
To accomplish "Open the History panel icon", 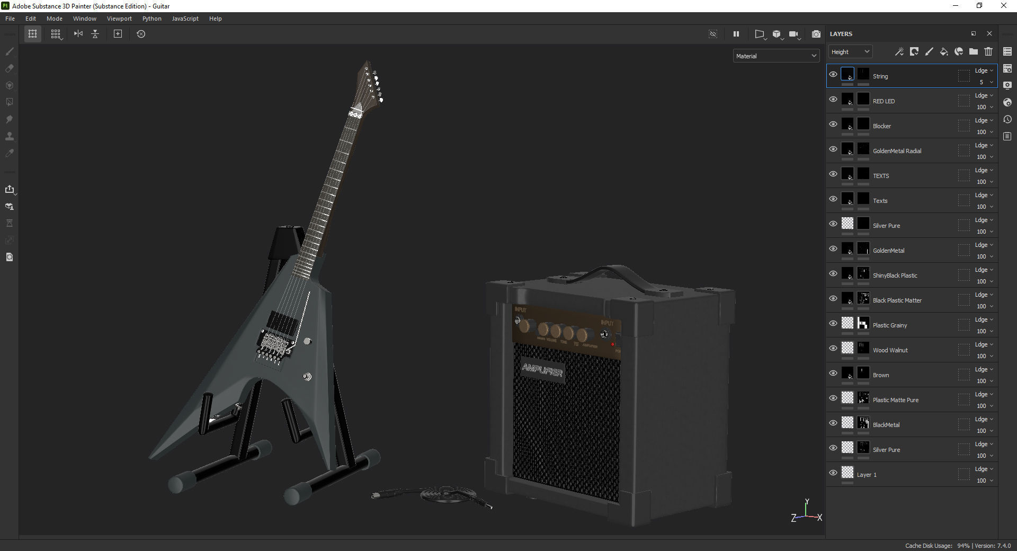I will [x=1007, y=119].
